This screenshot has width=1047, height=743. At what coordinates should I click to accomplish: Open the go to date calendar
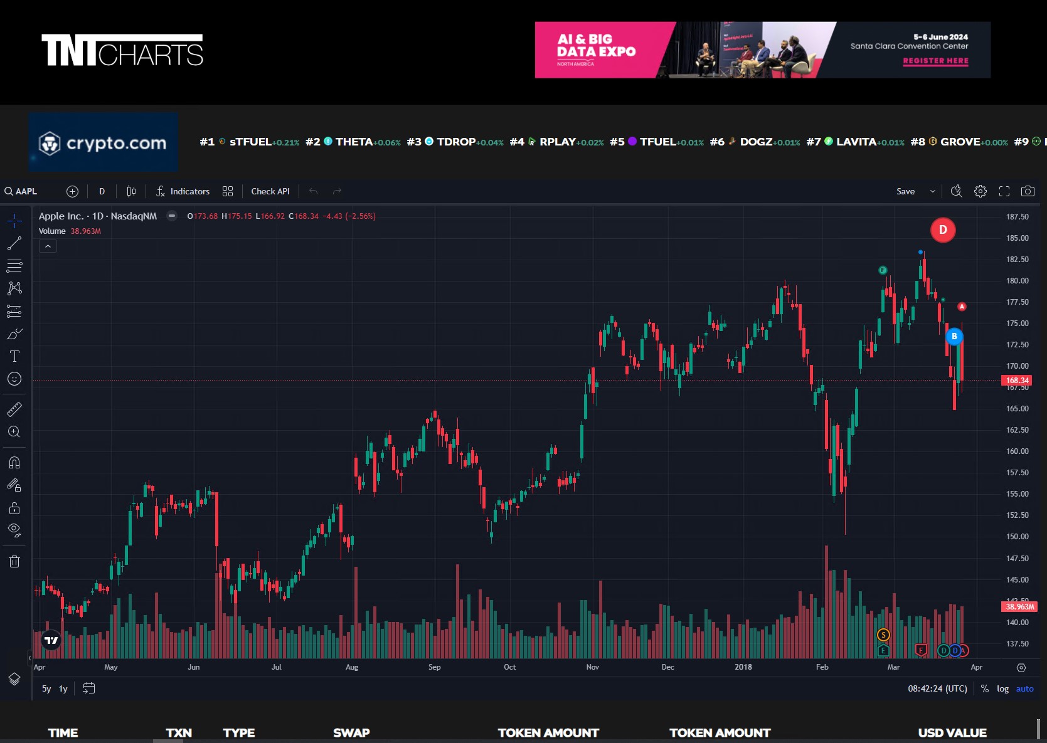tap(89, 688)
